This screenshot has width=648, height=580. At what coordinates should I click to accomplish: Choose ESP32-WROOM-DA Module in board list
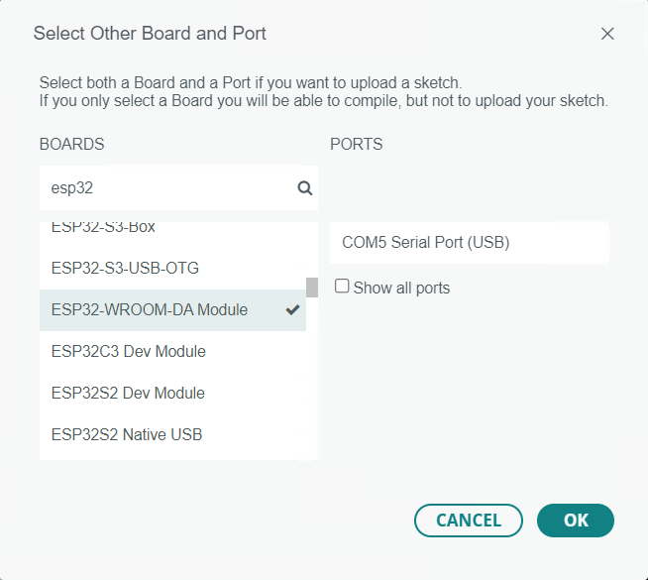coord(172,310)
